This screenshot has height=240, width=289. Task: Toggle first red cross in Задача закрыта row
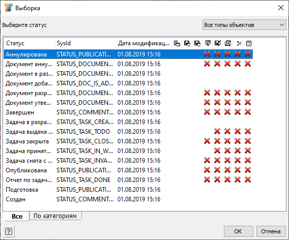pyautogui.click(x=207, y=141)
